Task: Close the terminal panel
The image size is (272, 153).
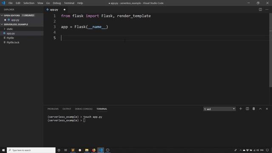Action: coord(267,109)
